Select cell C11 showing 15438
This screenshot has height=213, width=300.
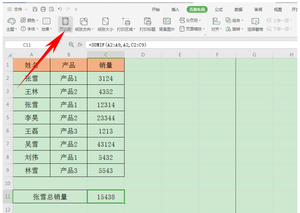pyautogui.click(x=106, y=196)
